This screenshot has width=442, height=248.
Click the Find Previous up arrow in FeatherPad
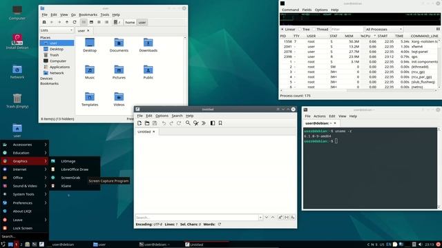[x=273, y=218]
